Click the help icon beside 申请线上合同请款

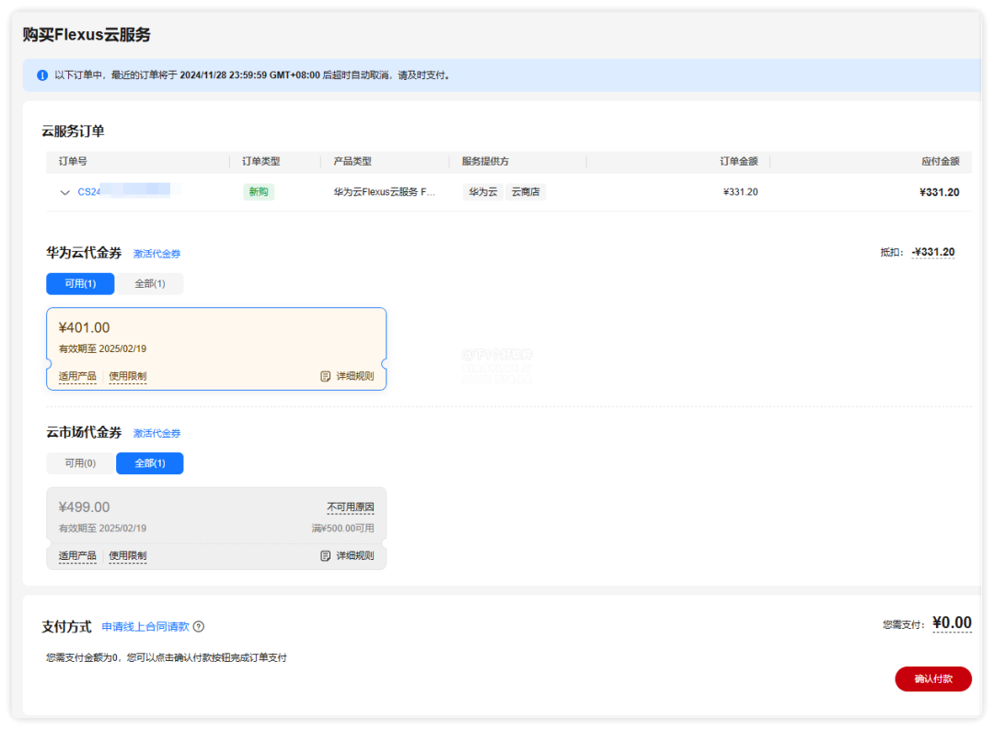click(199, 627)
